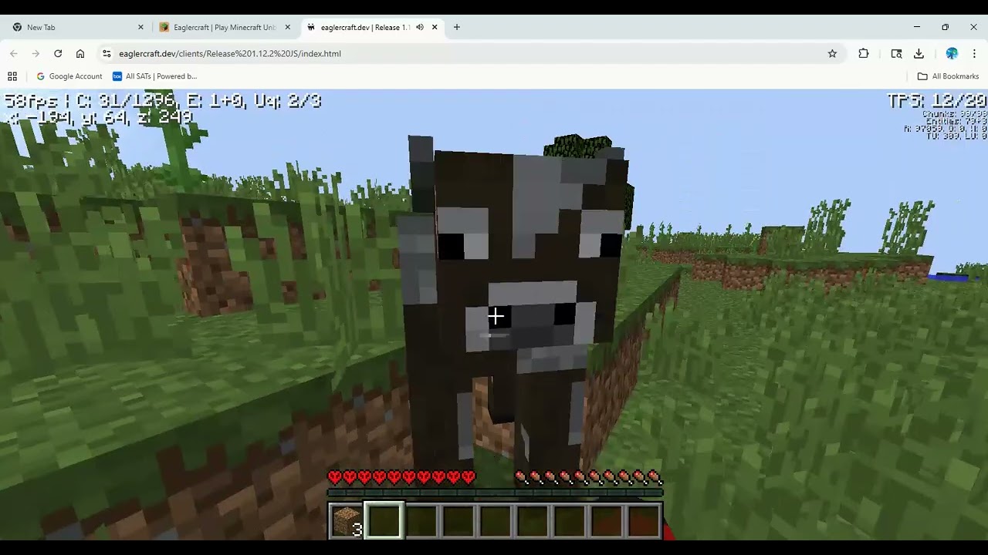Open the All SATs bookmark
Screen dimensions: 988x555
[x=154, y=76]
